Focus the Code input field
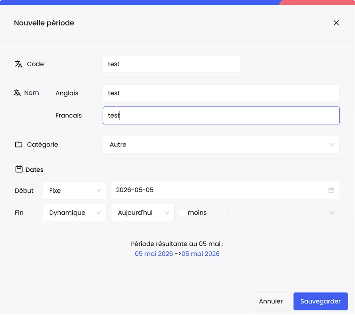The image size is (355, 315). (172, 64)
